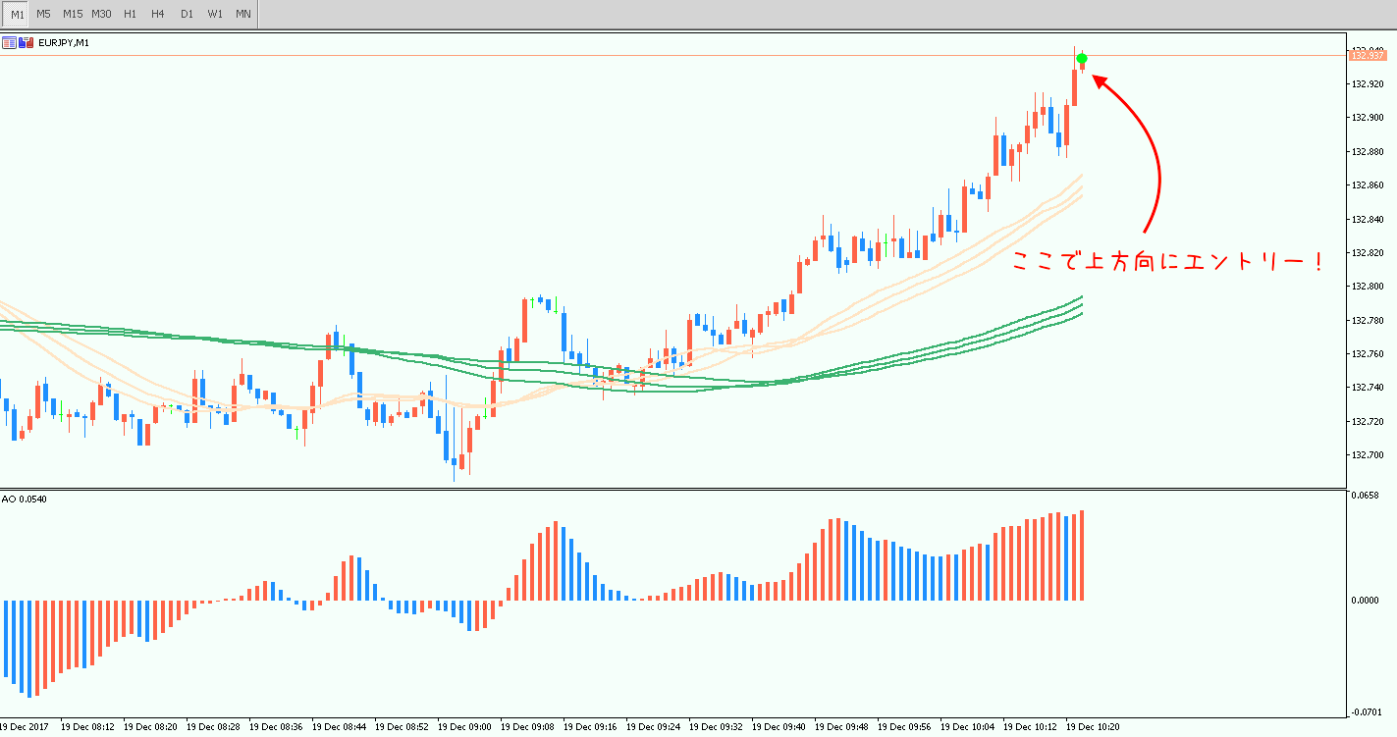
Task: Click the AO 0.0540 indicator label
Action: [x=25, y=500]
